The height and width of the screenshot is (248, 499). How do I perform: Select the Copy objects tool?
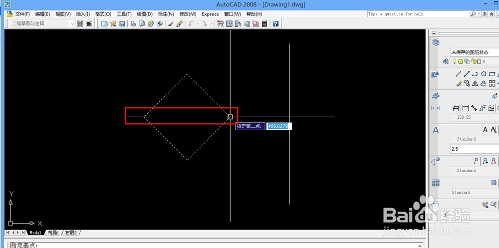467,83
